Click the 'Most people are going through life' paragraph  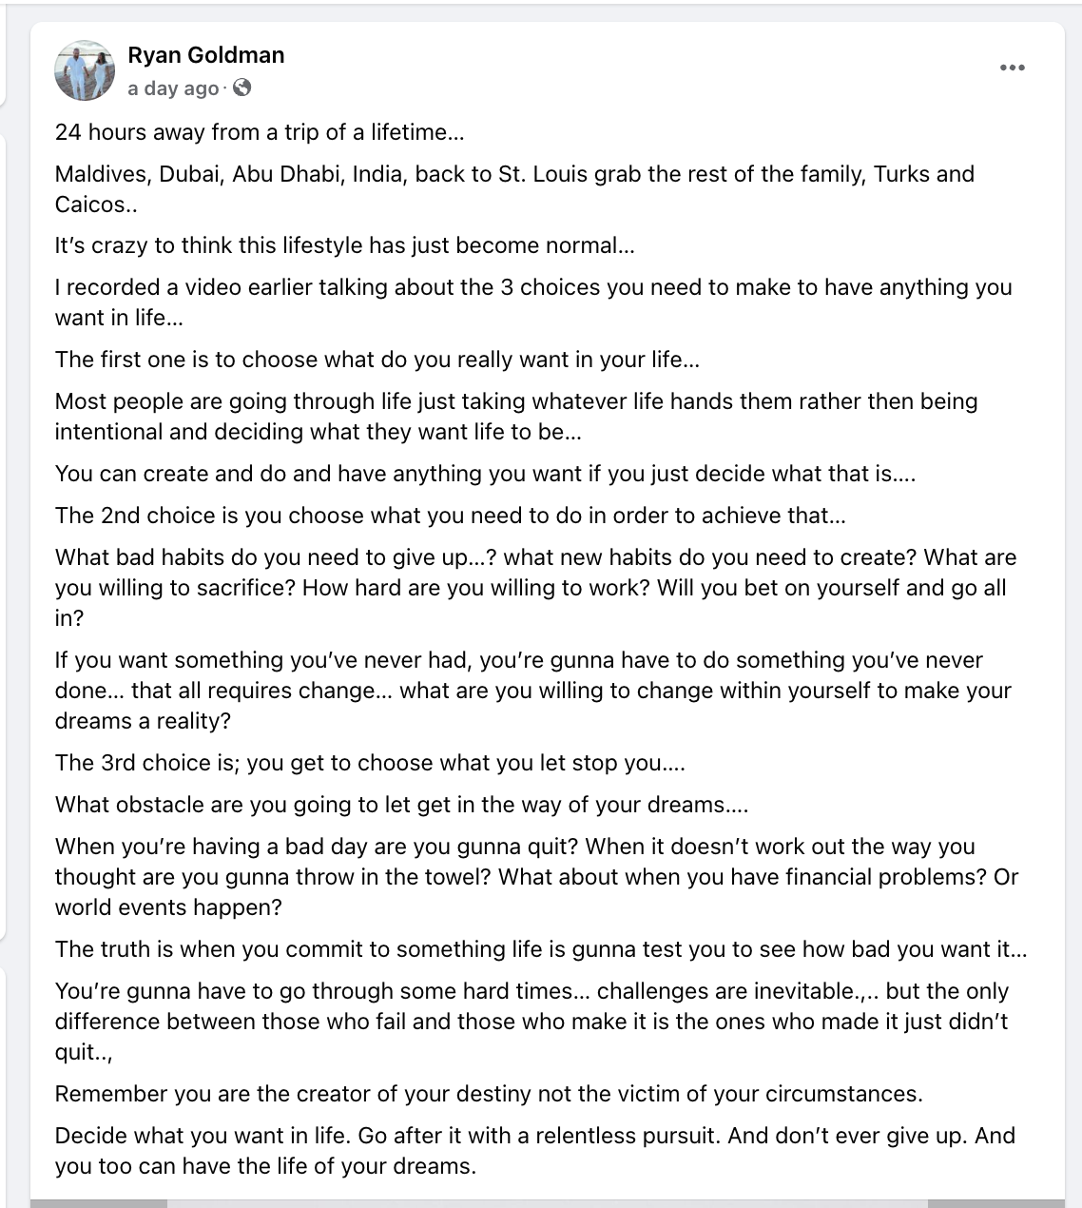(516, 417)
